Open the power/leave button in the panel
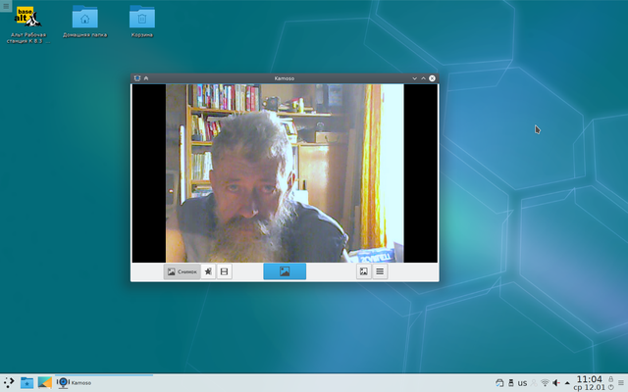This screenshot has width=628, height=392. coord(610,387)
